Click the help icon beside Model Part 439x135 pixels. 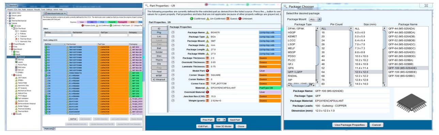point(173,71)
